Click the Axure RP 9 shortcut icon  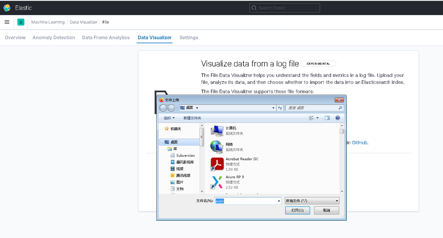pos(217,182)
